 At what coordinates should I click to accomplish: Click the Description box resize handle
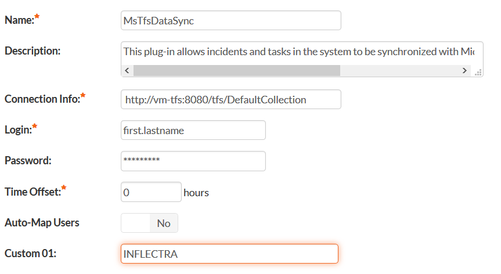point(478,71)
